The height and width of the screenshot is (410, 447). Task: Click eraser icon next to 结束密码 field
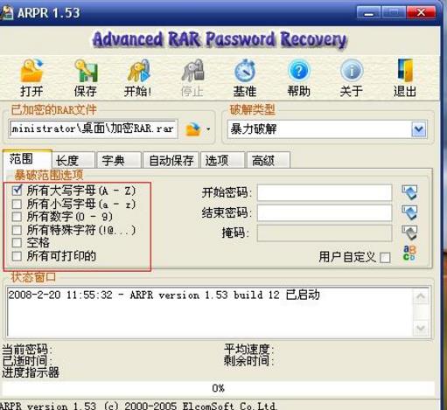[409, 212]
